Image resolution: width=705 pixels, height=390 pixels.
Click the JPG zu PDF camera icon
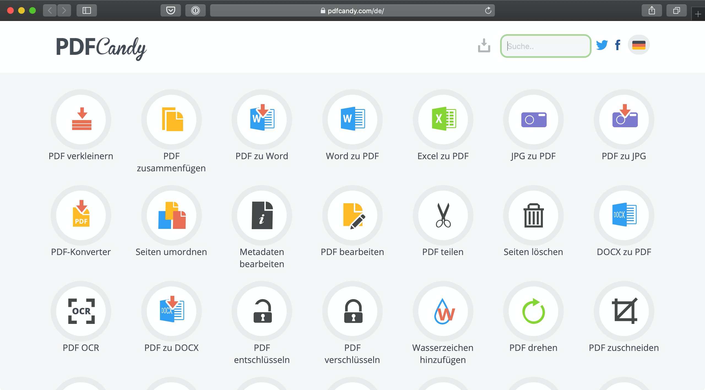point(533,120)
